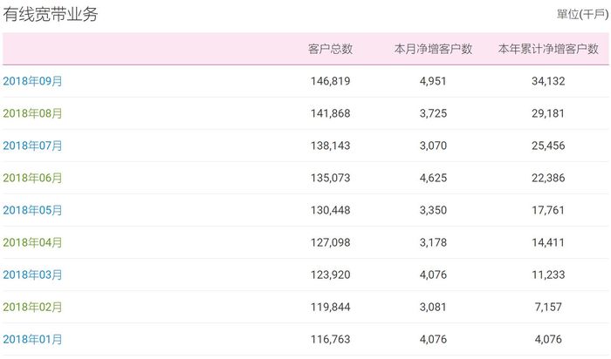Select the 146,819 customer total cell

[x=330, y=81]
